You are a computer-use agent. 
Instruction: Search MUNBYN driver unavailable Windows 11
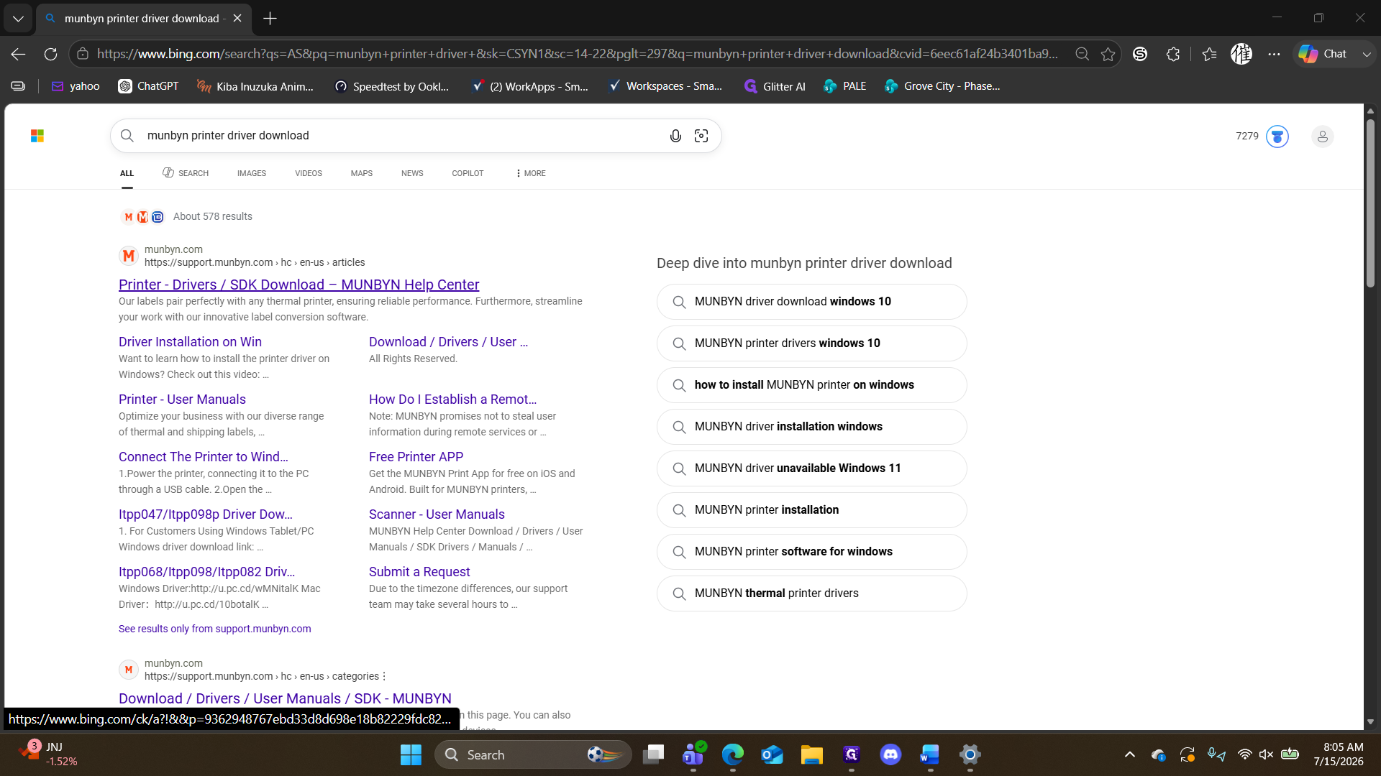click(811, 468)
